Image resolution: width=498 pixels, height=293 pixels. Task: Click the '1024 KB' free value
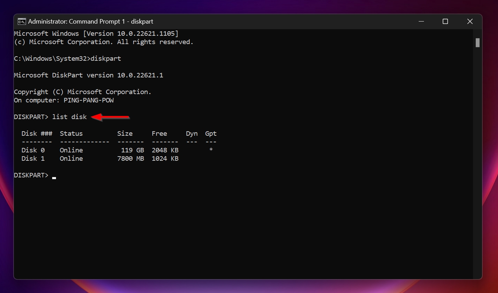point(165,159)
